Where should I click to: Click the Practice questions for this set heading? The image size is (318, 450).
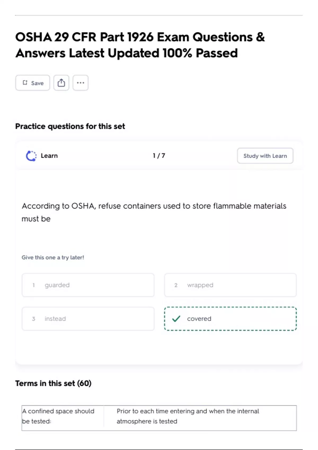(x=70, y=126)
